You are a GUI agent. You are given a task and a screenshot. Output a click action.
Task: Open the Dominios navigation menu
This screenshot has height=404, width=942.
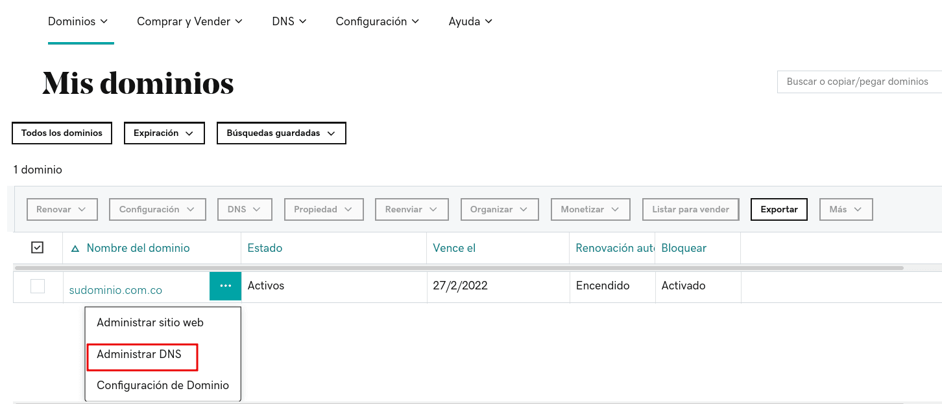78,21
